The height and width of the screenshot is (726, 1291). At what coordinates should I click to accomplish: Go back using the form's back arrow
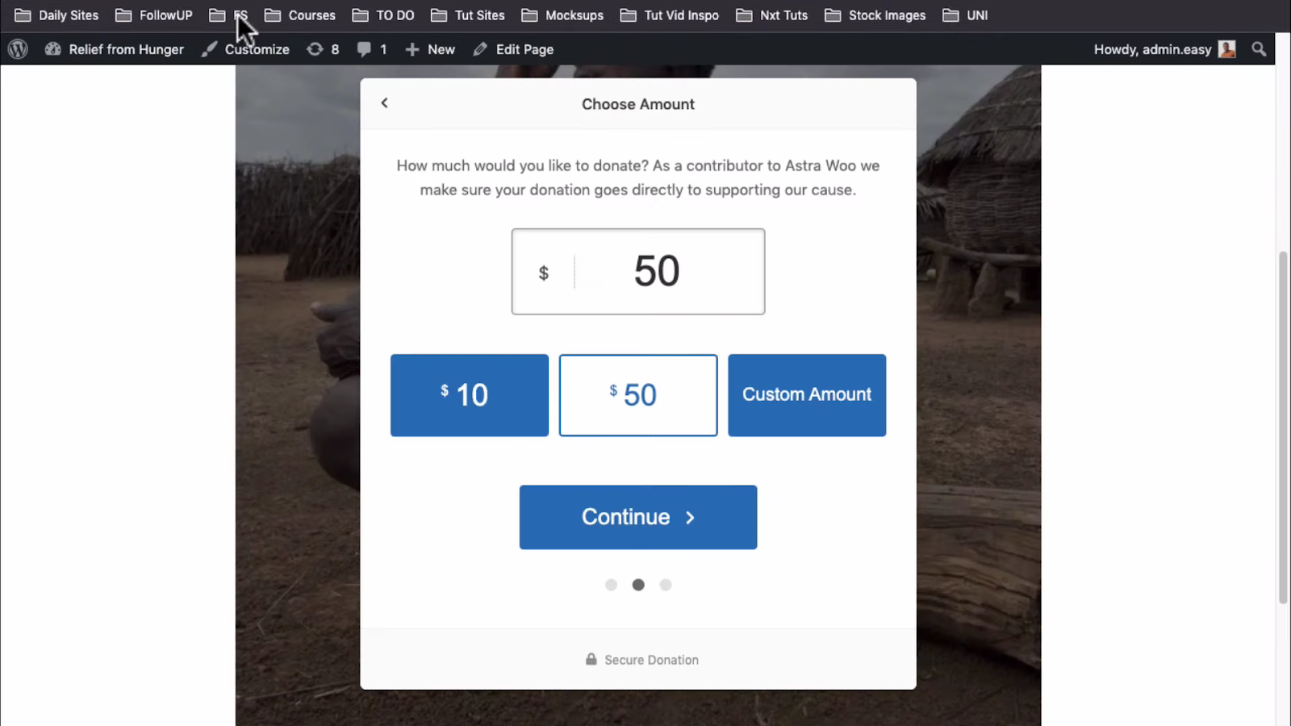(x=385, y=102)
